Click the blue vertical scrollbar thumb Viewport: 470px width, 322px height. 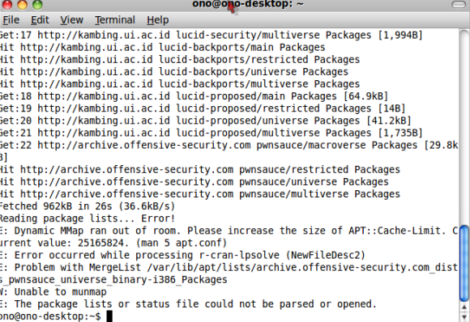pos(464,264)
